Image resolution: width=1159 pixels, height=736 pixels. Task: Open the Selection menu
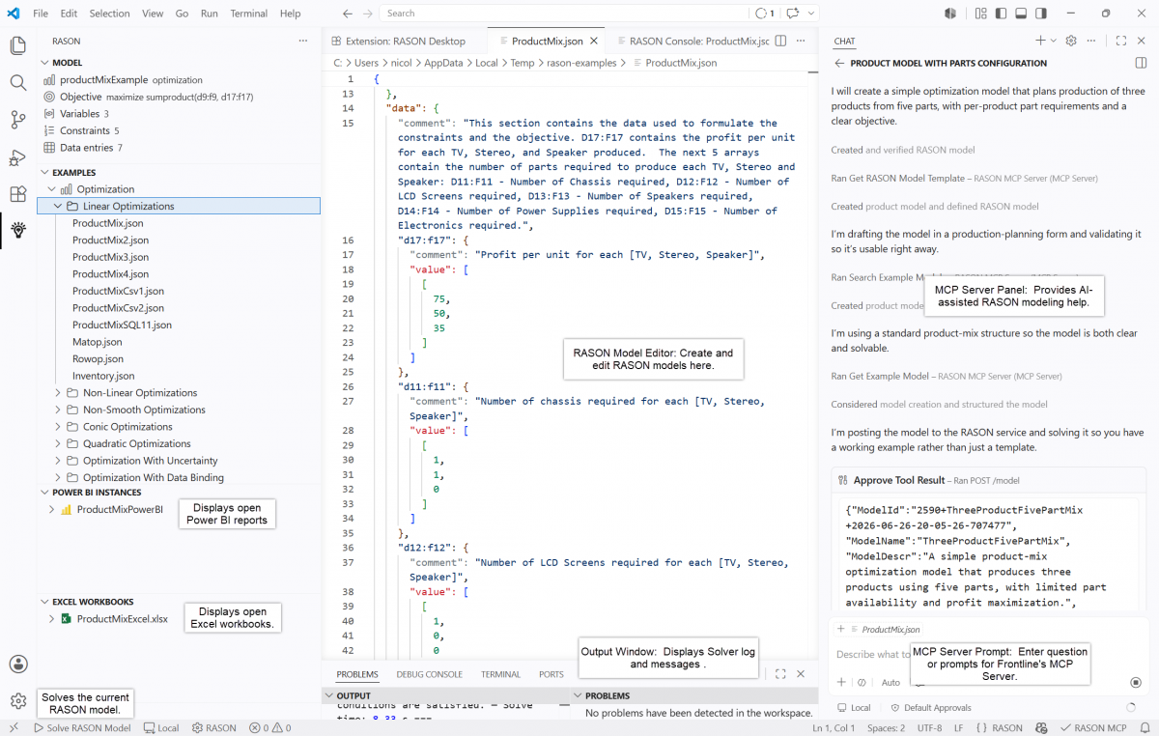pos(109,14)
